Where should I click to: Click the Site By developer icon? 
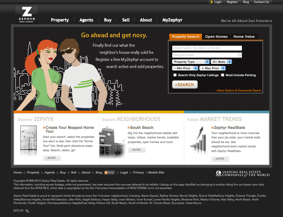[x=27, y=211]
